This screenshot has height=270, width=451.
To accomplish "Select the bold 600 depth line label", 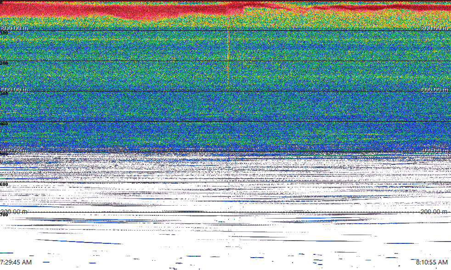I will click(4, 185).
